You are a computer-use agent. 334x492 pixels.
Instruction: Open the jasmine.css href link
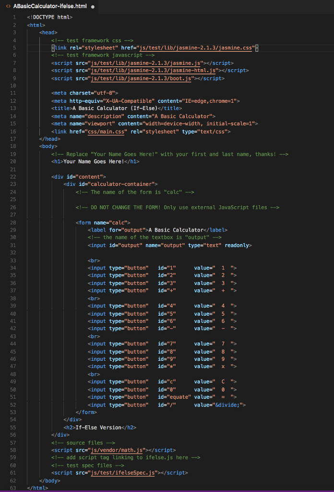(x=195, y=48)
